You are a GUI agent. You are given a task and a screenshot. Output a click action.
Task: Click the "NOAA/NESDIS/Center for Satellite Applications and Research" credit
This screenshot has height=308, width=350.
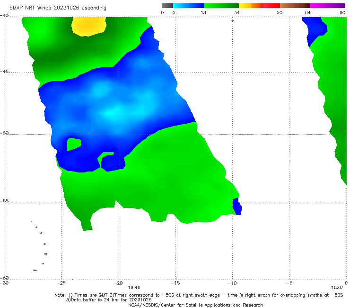[195, 305]
